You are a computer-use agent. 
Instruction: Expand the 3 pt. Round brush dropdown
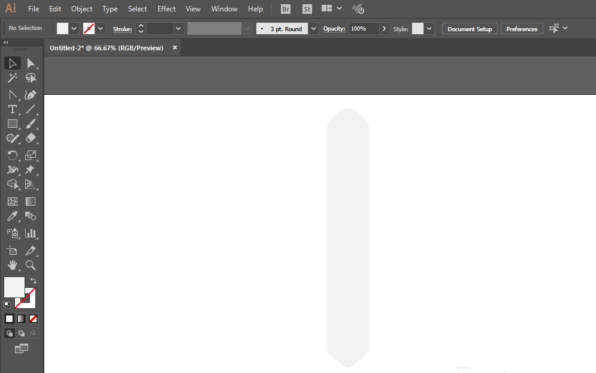point(313,29)
